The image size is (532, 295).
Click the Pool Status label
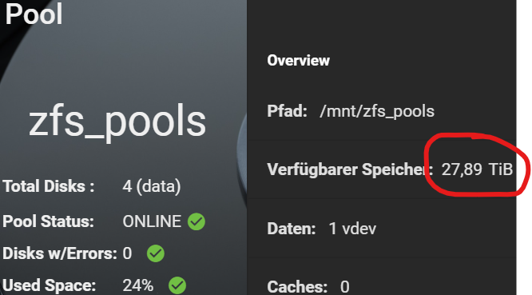[x=48, y=221]
